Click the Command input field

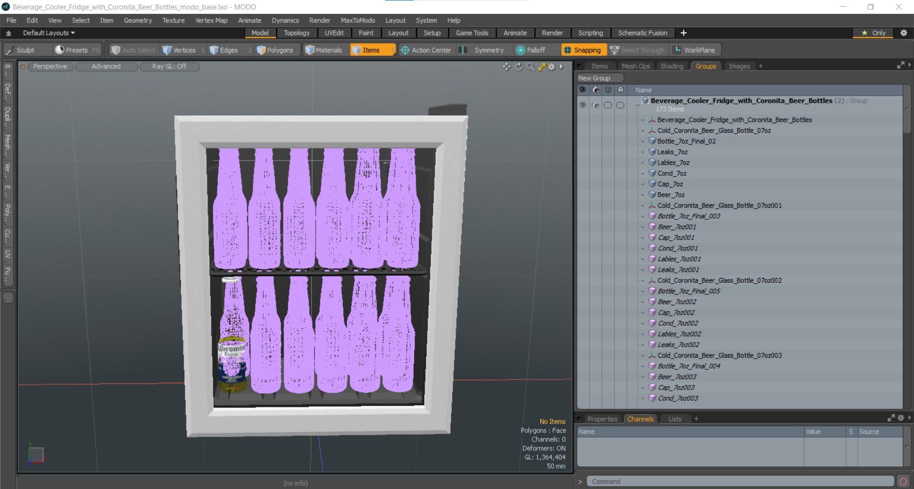click(x=740, y=481)
